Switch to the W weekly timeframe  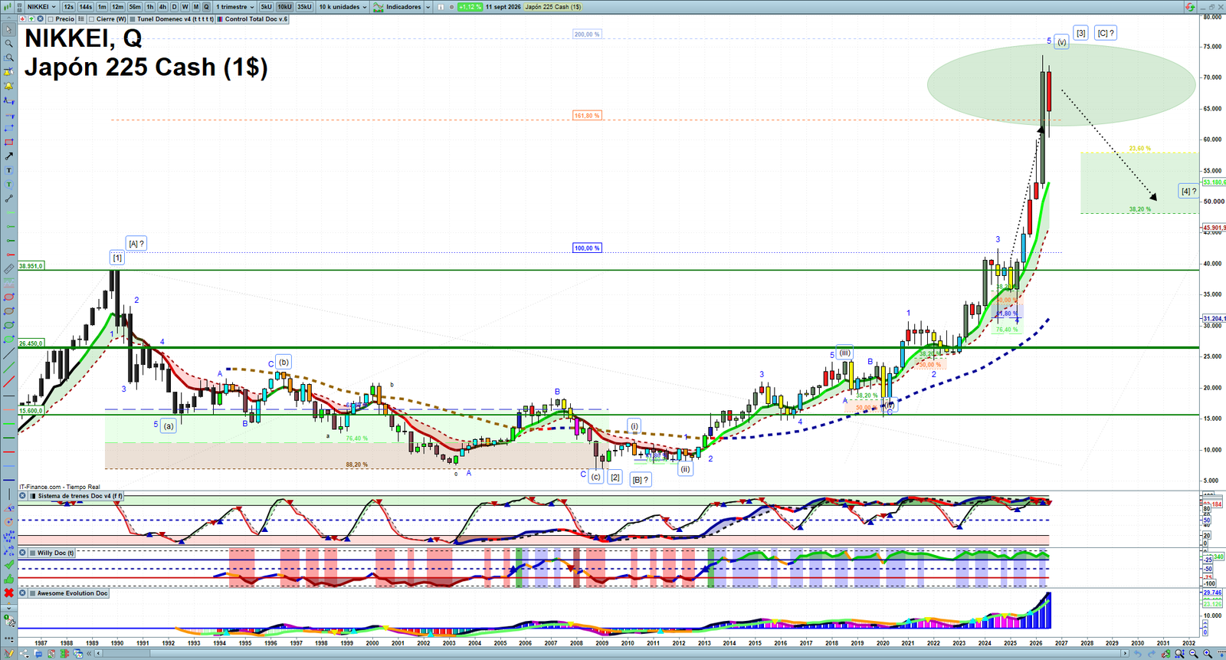185,7
